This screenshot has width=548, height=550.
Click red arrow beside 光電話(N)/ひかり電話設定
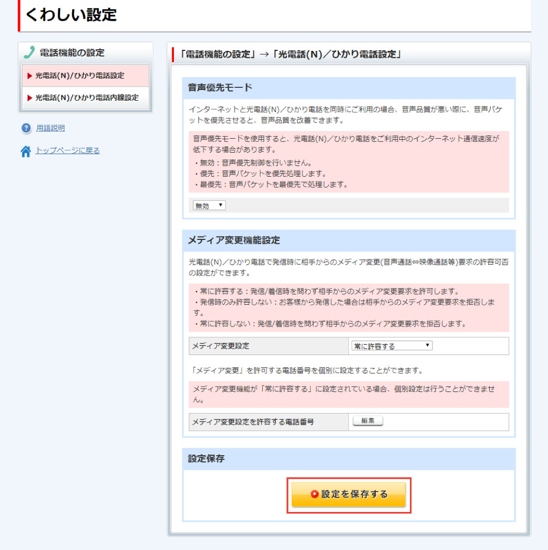[30, 76]
